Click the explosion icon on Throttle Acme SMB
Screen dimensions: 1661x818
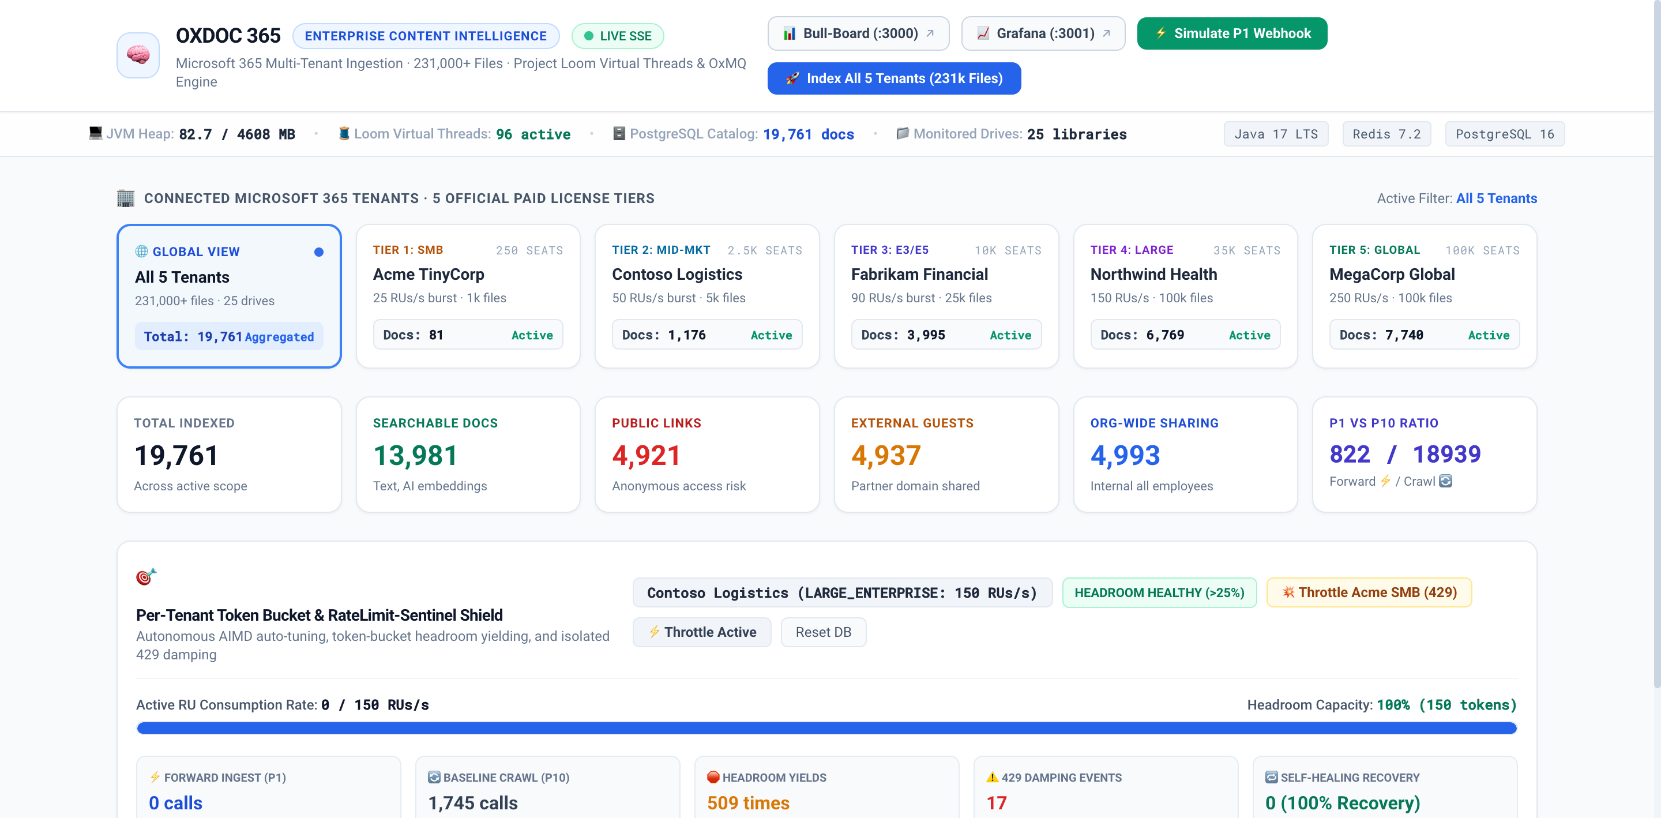coord(1288,592)
